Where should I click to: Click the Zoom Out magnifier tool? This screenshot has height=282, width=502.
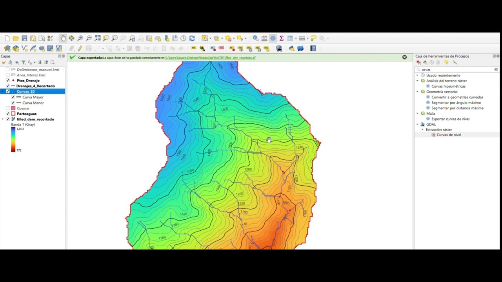(x=89, y=38)
